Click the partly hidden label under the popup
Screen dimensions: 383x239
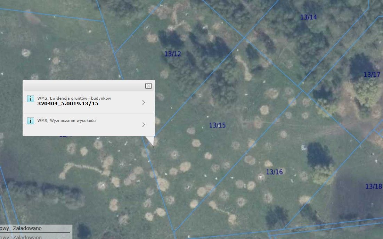point(65,136)
